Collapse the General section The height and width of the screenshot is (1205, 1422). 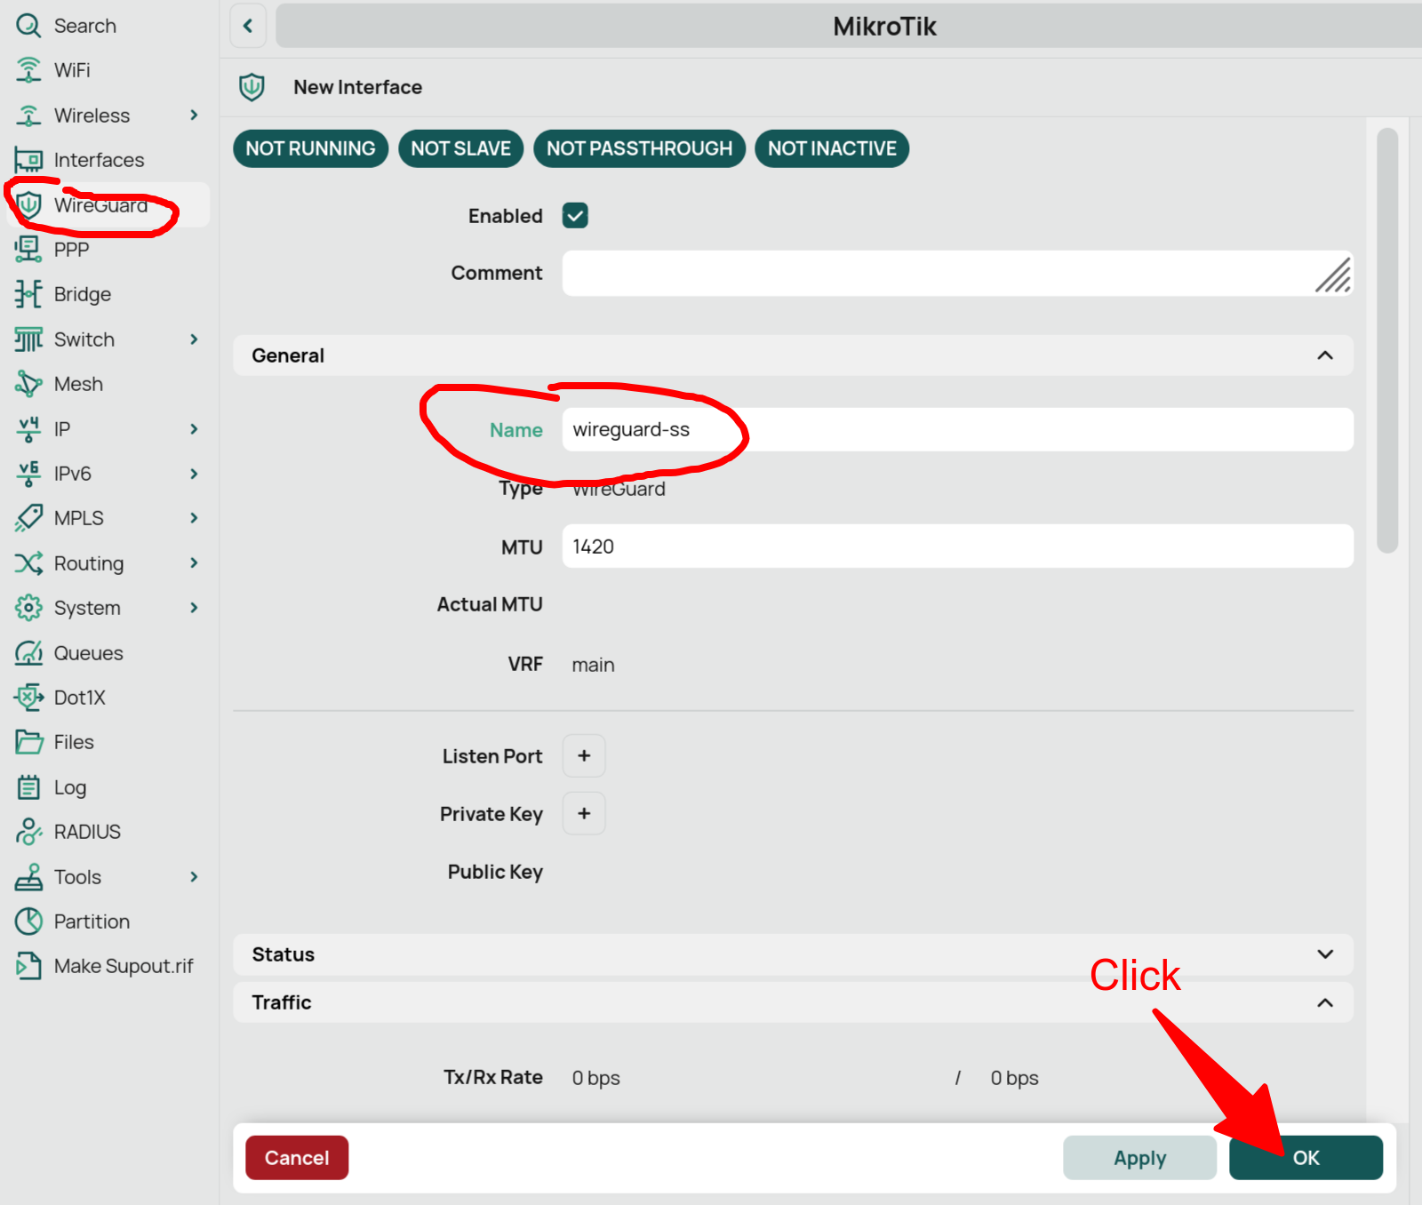[1324, 355]
